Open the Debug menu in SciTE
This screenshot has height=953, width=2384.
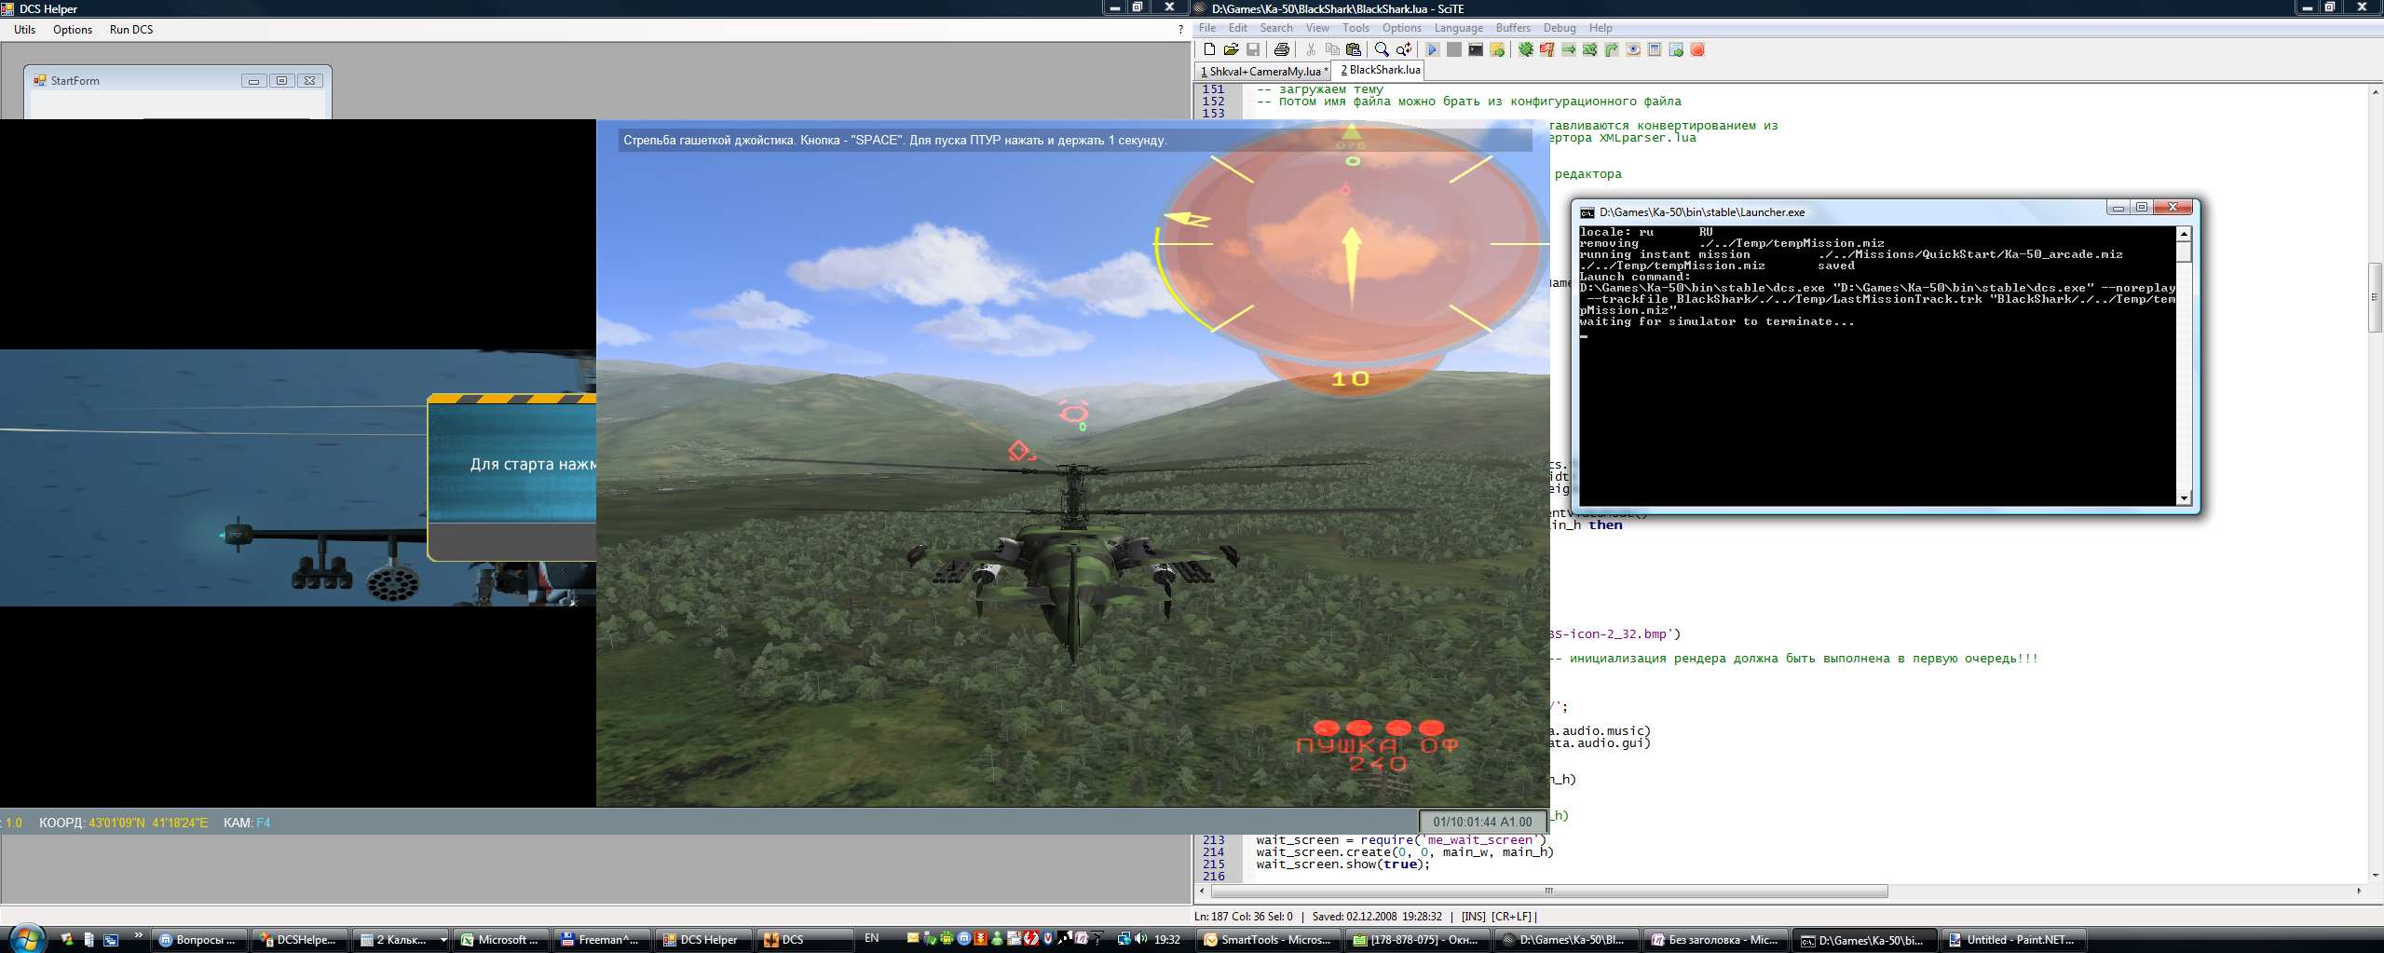1560,28
